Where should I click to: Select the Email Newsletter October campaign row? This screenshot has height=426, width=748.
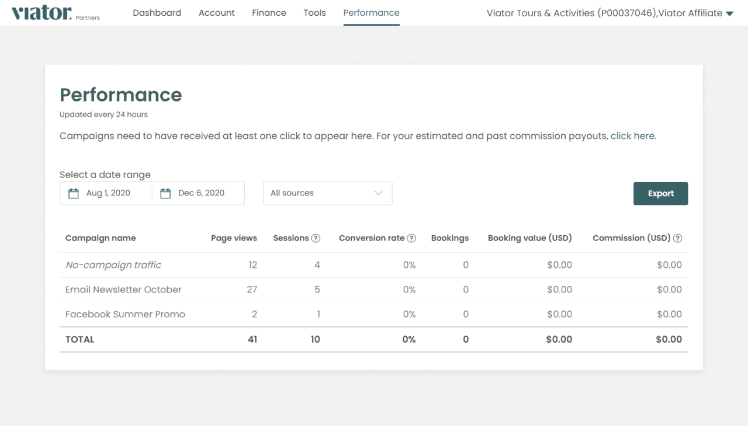pos(123,289)
